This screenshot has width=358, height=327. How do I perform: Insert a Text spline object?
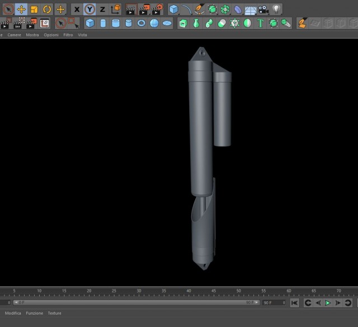click(260, 23)
